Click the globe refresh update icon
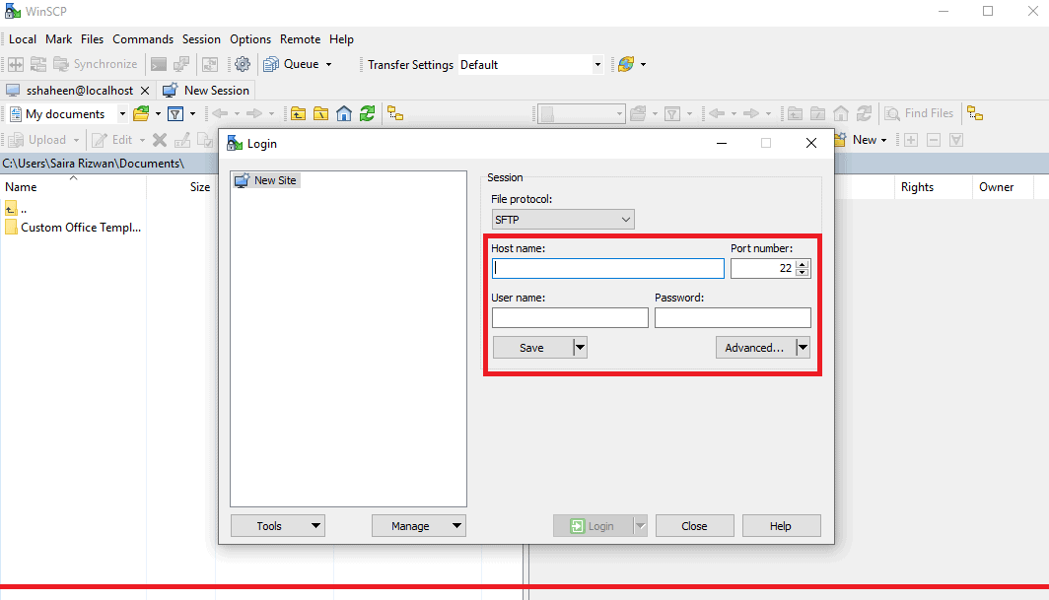Image resolution: width=1049 pixels, height=600 pixels. pos(626,64)
